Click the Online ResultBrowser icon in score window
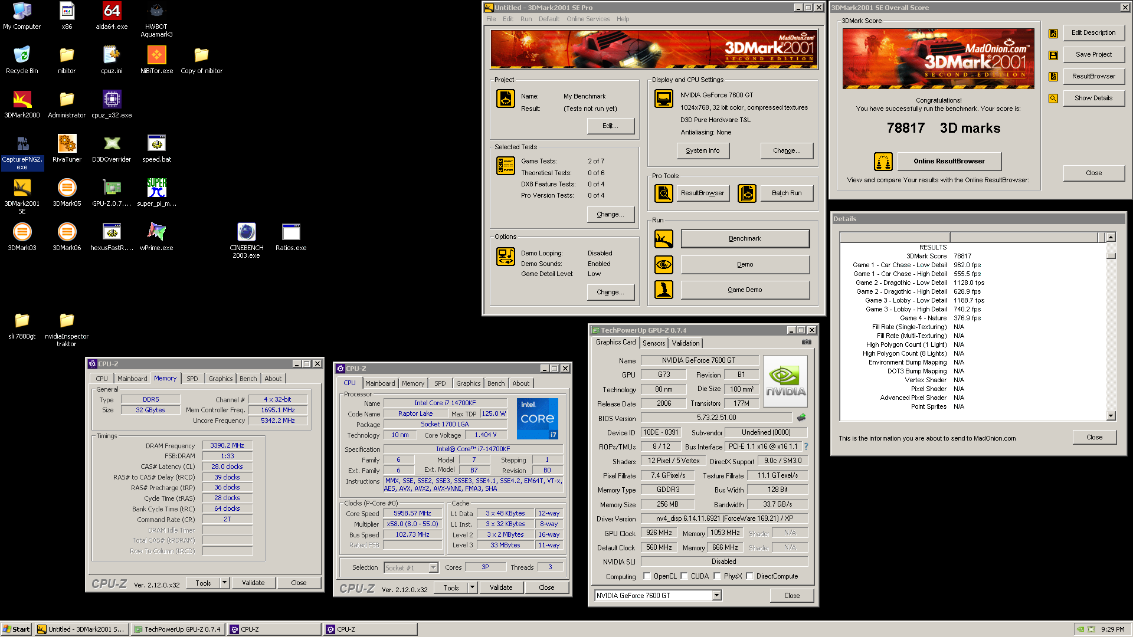 click(883, 161)
